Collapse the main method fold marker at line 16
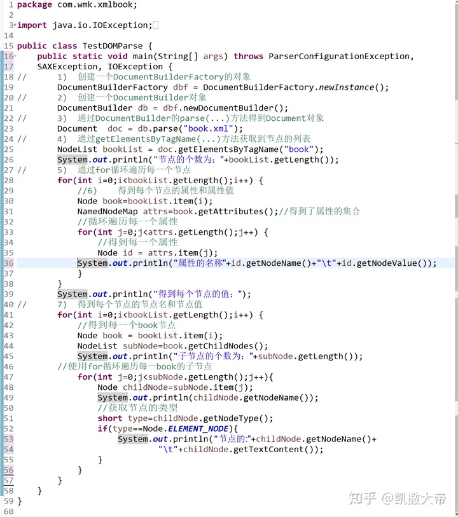The image size is (458, 517). pyautogui.click(x=15, y=56)
